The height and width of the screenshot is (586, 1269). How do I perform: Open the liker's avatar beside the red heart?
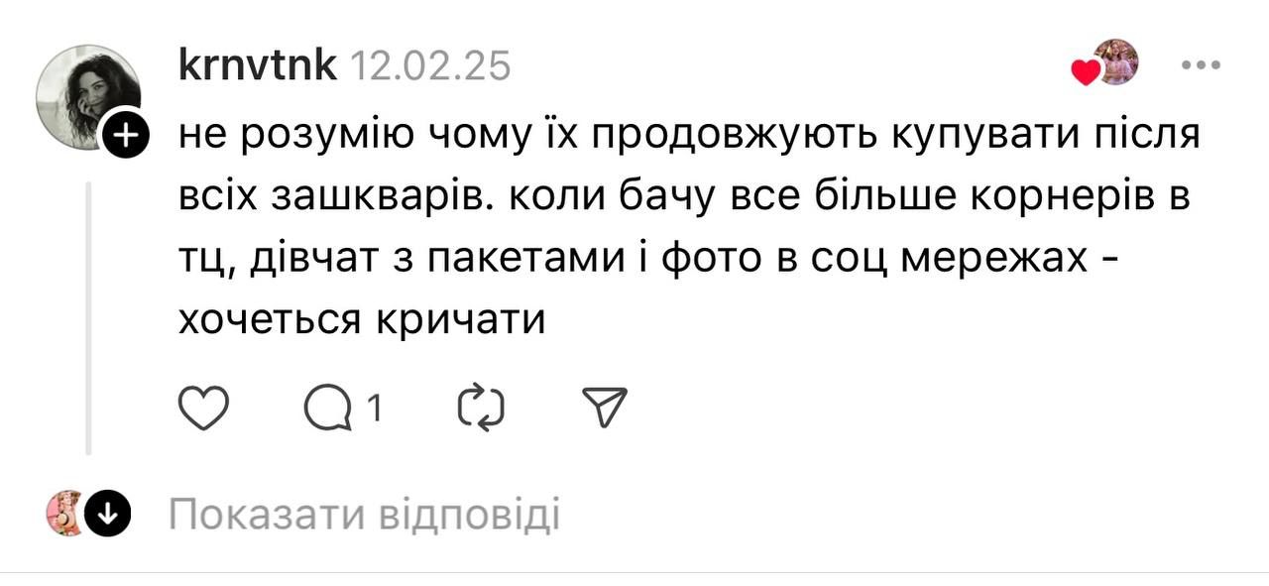click(1116, 62)
